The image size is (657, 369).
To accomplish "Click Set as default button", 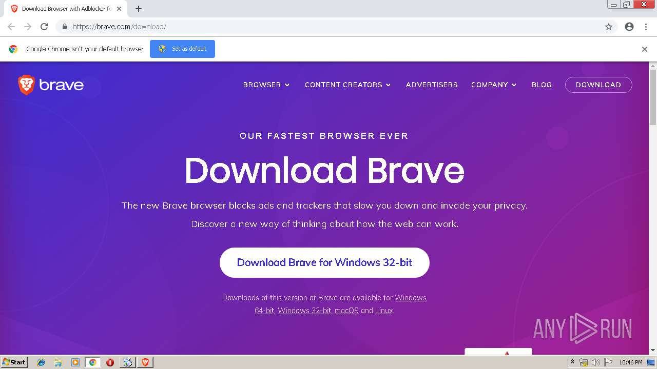I will coord(182,49).
